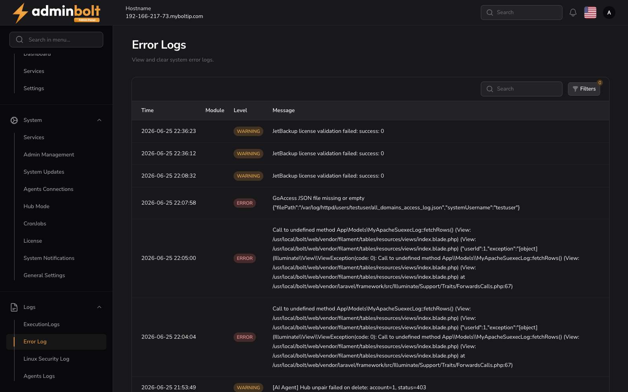628x392 pixels.
Task: Open Services under System section
Action: (34, 138)
